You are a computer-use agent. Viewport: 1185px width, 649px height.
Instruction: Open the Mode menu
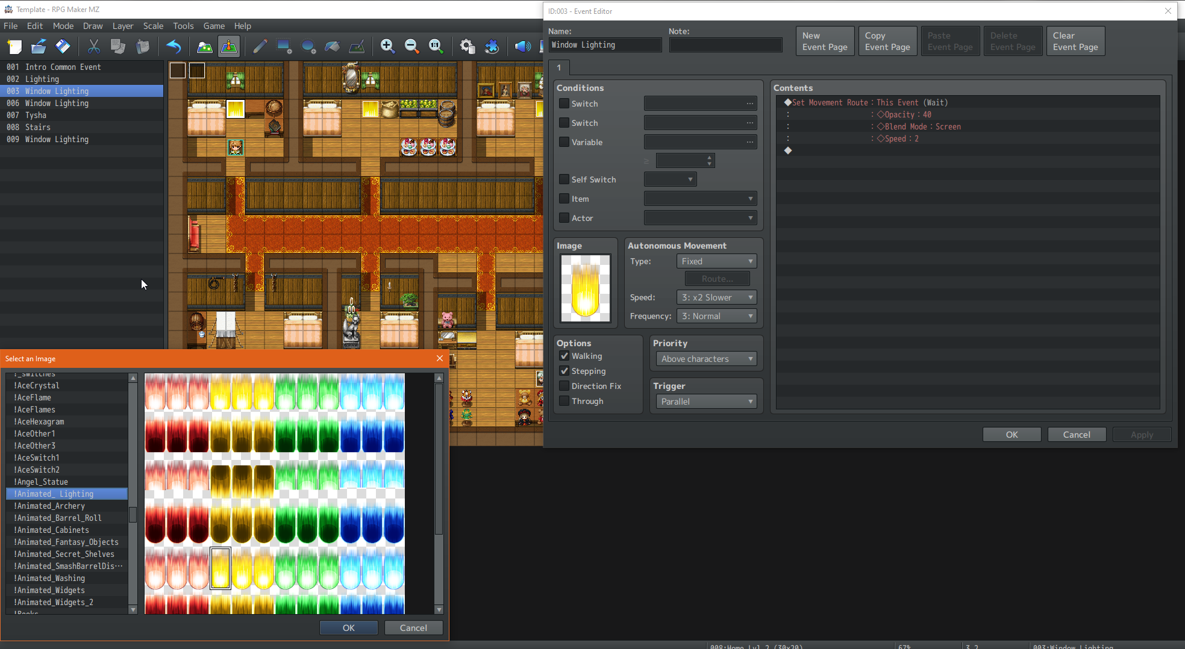[63, 26]
